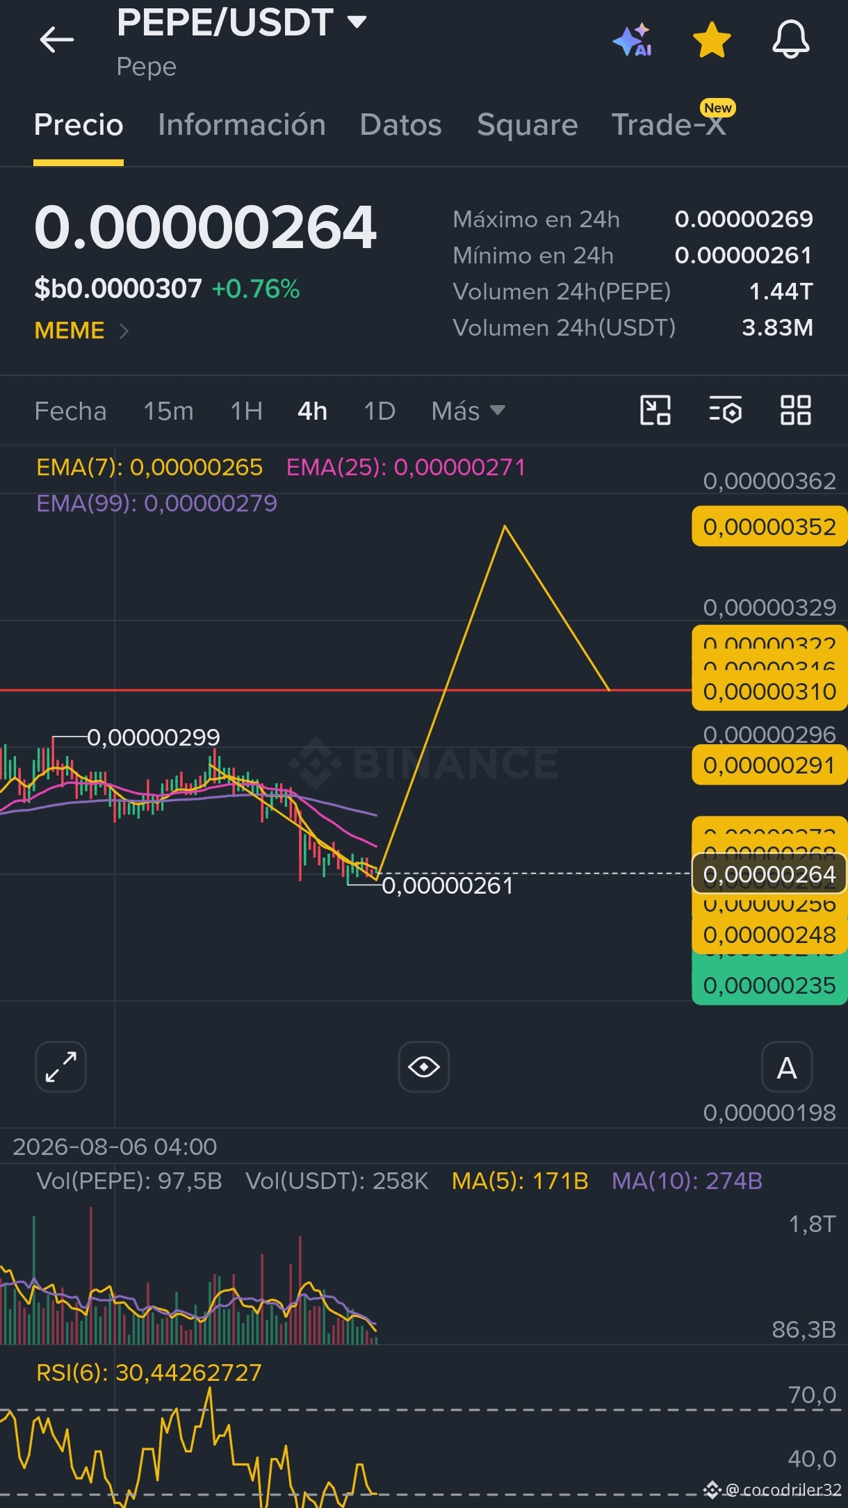Open the PEPE/USDT pair dropdown arrow
This screenshot has width=848, height=1508.
[x=357, y=22]
